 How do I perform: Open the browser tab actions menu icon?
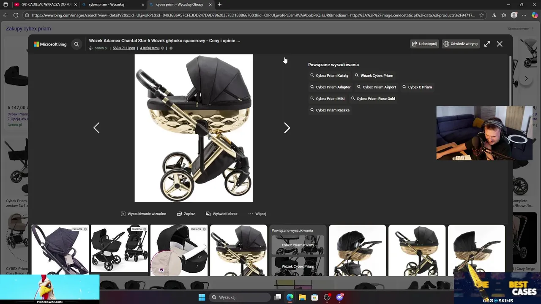(5, 5)
